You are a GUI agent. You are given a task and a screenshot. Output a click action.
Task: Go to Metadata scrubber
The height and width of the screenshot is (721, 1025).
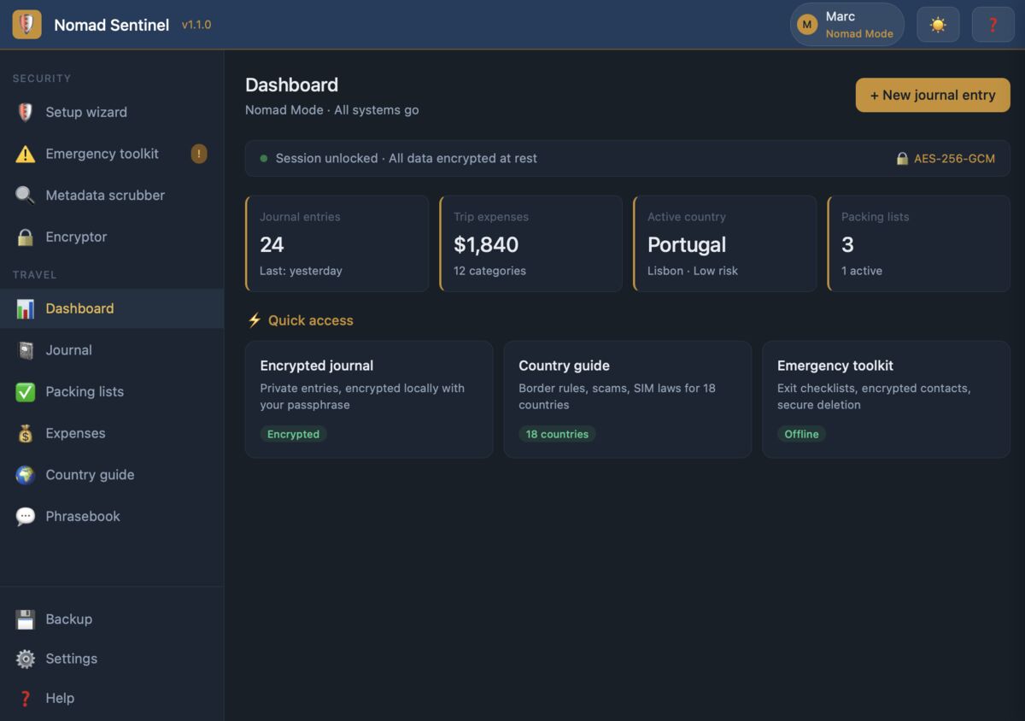112,196
